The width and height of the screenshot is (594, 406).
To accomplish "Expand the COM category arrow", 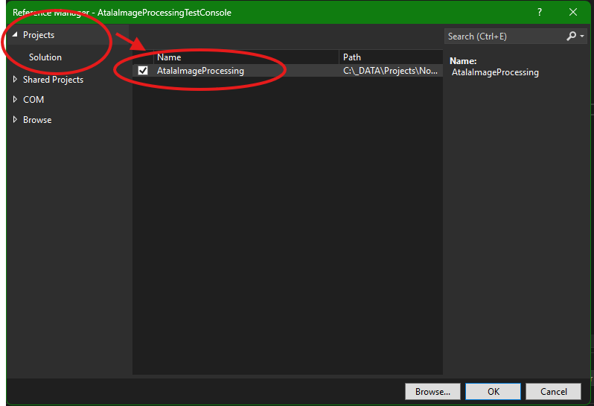I will point(15,100).
